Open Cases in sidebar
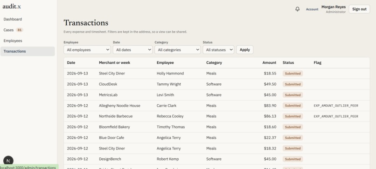Image resolution: width=376 pixels, height=169 pixels. [28, 30]
